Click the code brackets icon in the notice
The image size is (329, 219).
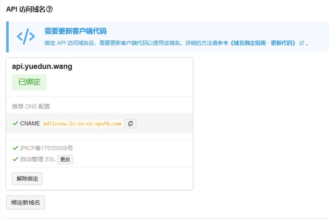pos(26,37)
